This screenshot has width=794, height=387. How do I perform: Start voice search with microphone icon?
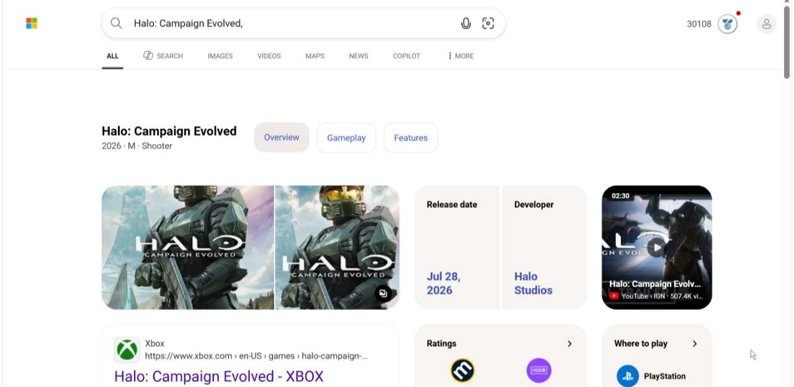(x=466, y=24)
